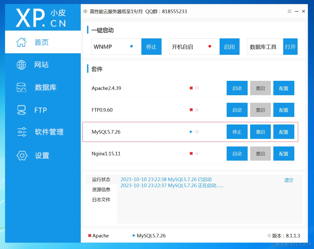Click log entry 'MySQL5.7.26 正在启动'

click(x=172, y=185)
